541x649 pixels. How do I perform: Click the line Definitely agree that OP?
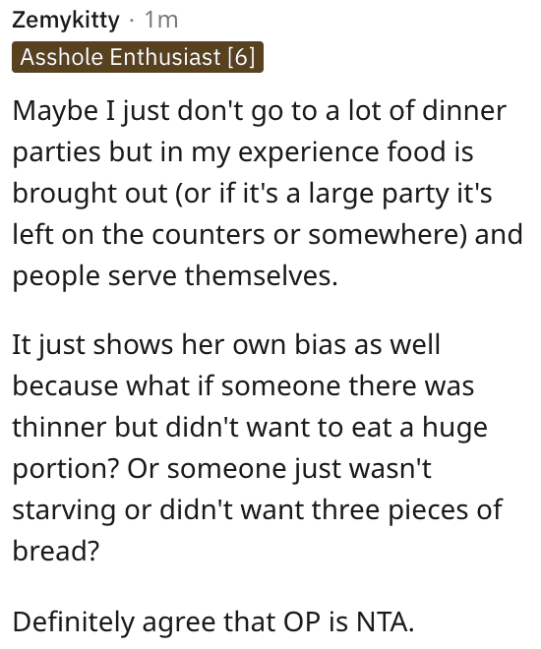[213, 621]
